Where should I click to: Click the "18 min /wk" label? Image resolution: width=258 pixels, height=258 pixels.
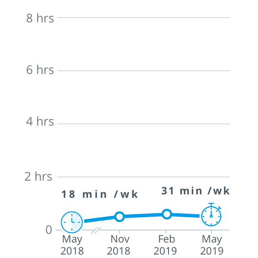(99, 194)
